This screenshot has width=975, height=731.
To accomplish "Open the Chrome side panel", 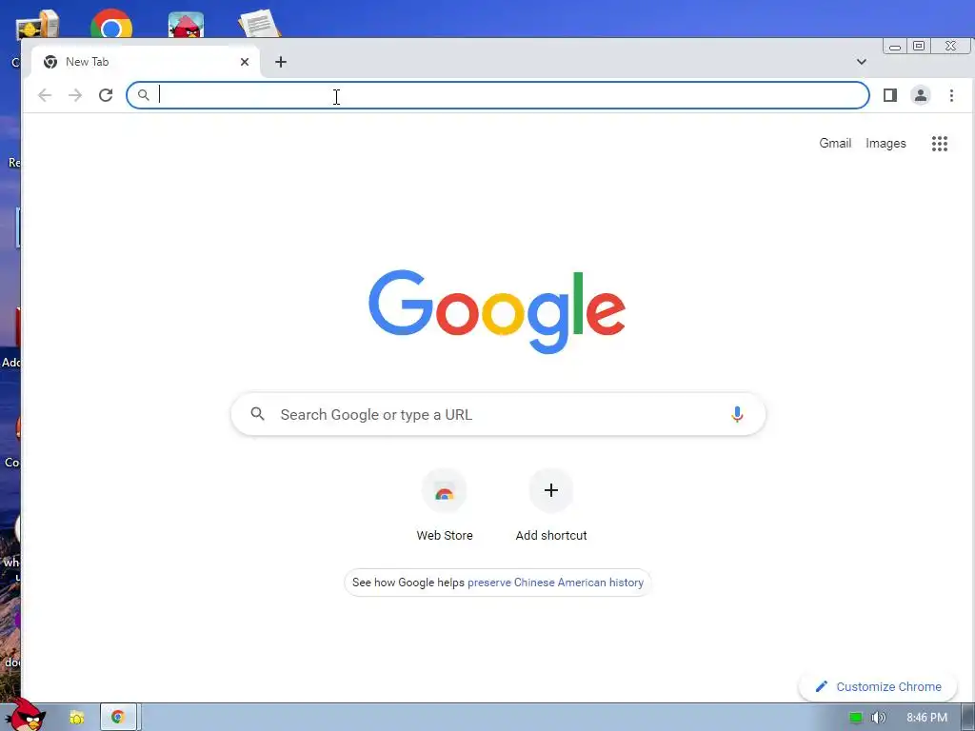I will click(x=890, y=95).
